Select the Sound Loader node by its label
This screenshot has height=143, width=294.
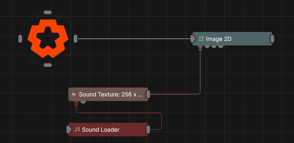[x=101, y=130]
